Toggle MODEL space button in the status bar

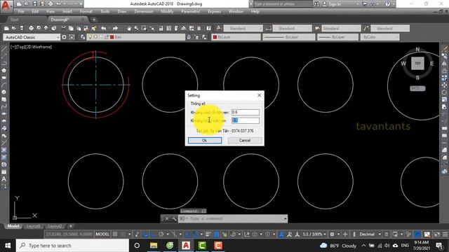coord(102,234)
